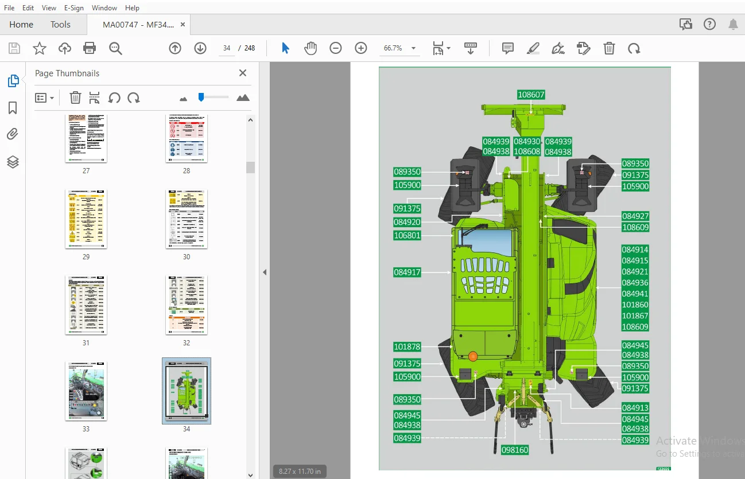The width and height of the screenshot is (745, 479).
Task: Print the document with the printer icon
Action: click(x=90, y=48)
